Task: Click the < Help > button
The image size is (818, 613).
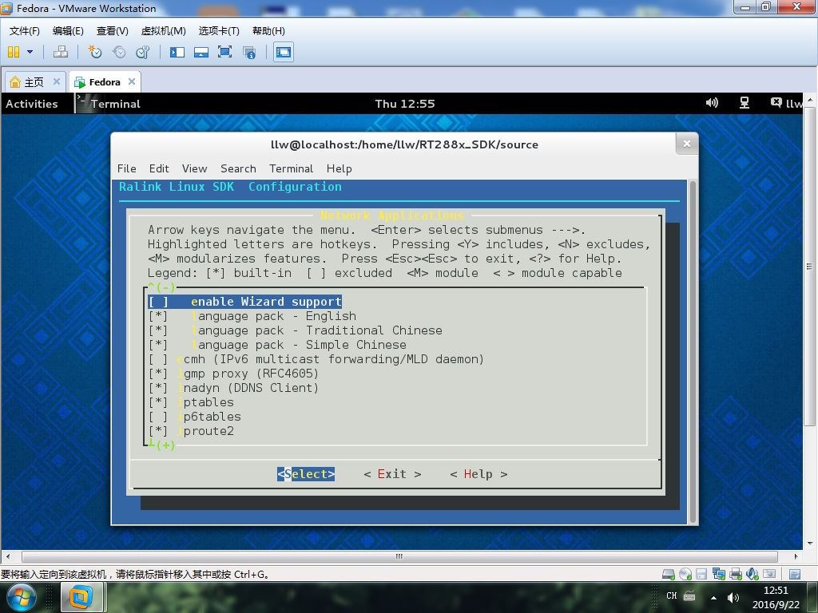Action: pyautogui.click(x=478, y=474)
